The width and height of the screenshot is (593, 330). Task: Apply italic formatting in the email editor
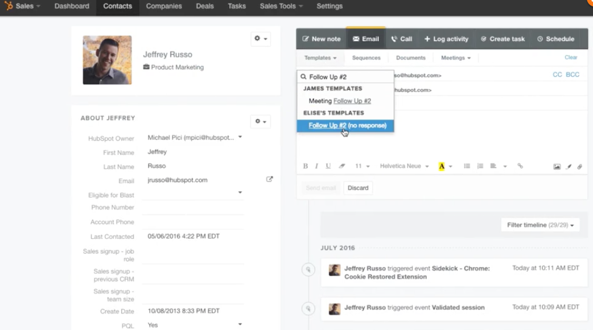pyautogui.click(x=316, y=166)
